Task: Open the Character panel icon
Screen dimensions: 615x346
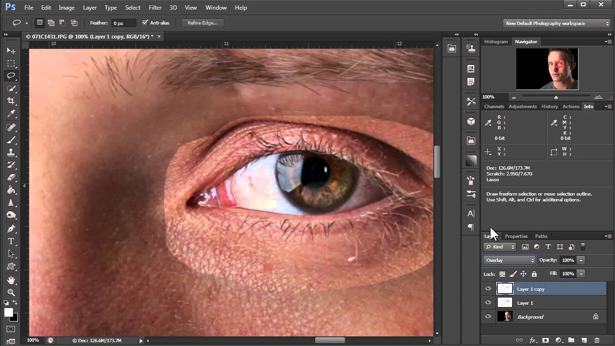Action: tap(471, 213)
